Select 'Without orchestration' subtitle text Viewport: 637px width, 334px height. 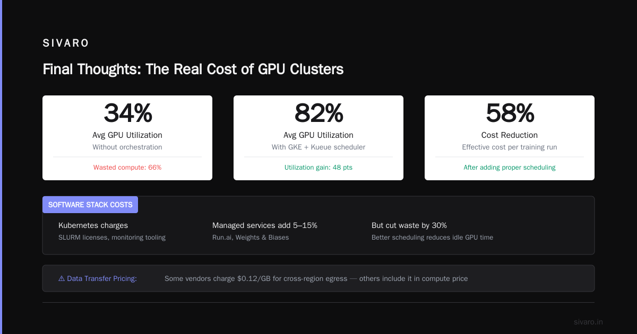(127, 147)
